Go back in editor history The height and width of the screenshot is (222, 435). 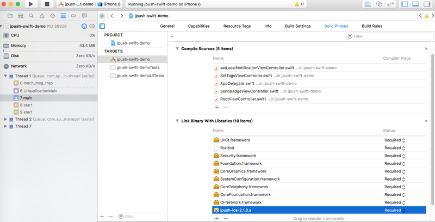tap(112, 16)
